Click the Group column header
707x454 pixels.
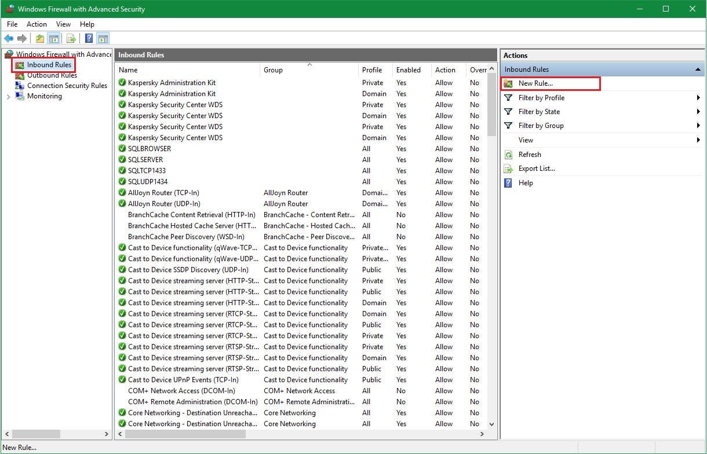click(274, 69)
